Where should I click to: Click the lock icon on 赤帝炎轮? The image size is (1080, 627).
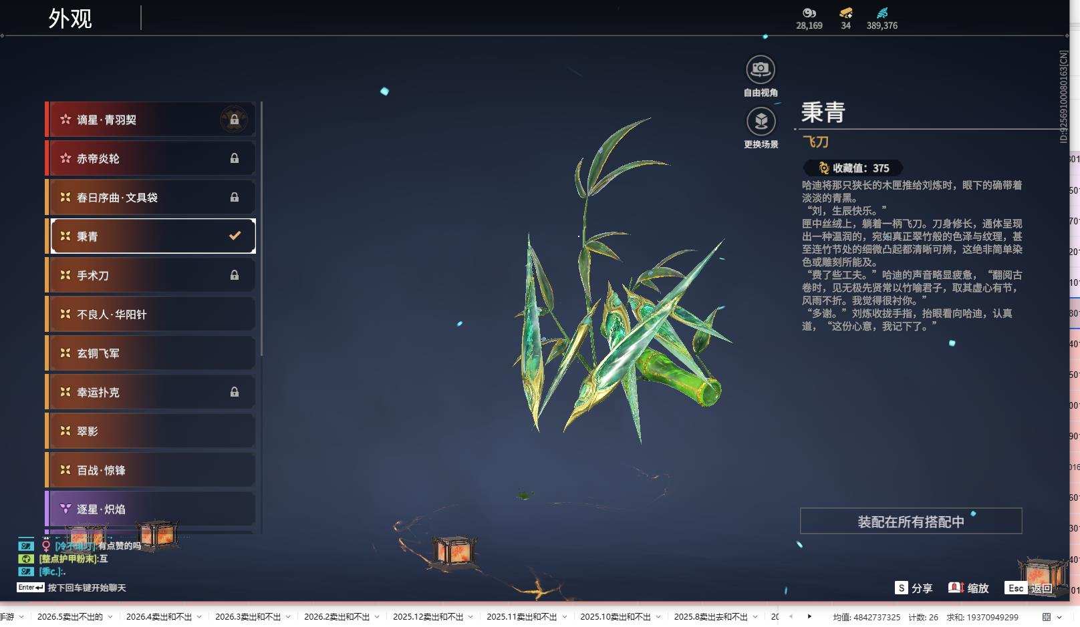[235, 158]
